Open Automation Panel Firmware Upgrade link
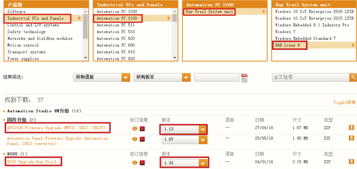 tap(58, 141)
